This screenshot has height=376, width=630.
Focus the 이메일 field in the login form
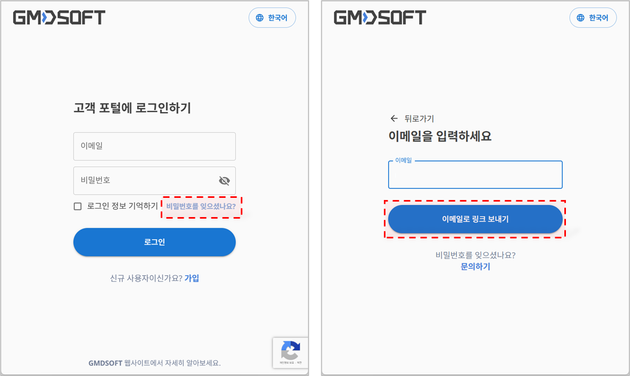[154, 147]
